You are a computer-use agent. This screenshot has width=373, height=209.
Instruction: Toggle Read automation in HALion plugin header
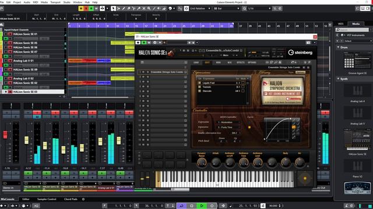tap(144, 42)
